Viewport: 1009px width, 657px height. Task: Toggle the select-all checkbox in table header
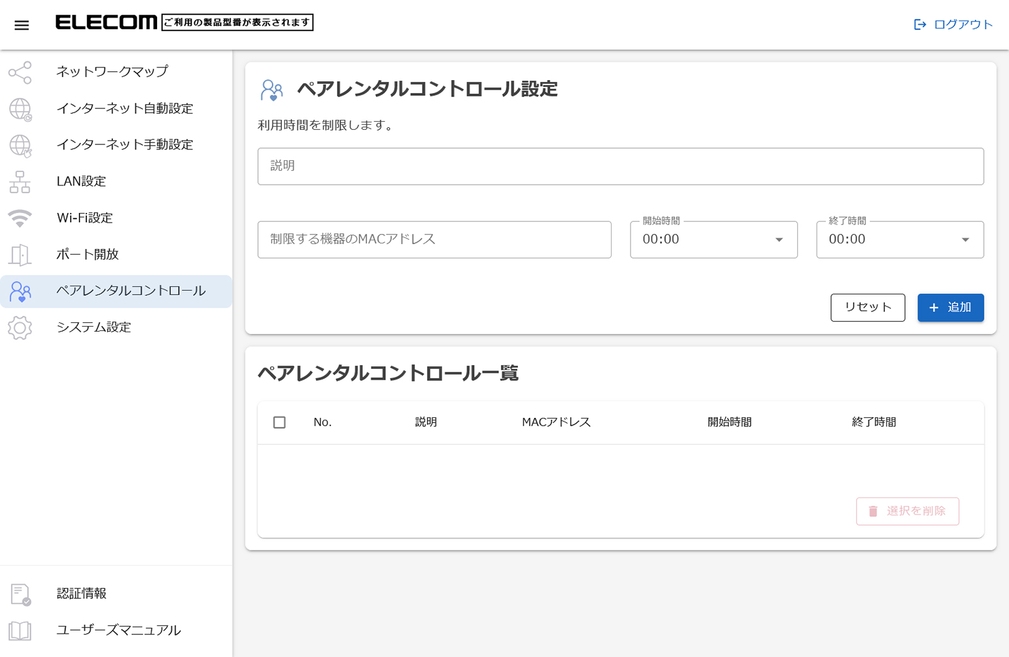tap(279, 422)
